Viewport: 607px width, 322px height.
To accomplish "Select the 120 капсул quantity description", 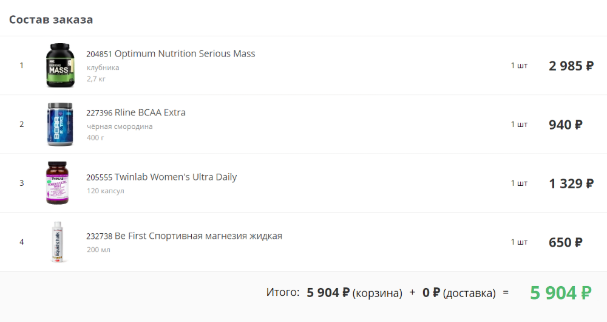I will point(105,191).
